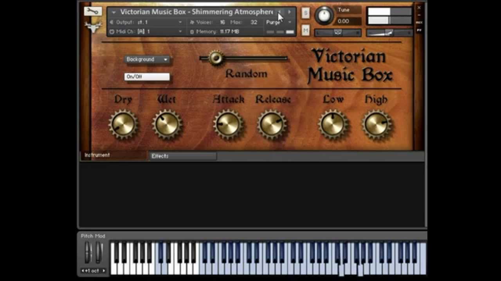Minimize the instrument view button
The height and width of the screenshot is (281, 501).
(x=419, y=15)
